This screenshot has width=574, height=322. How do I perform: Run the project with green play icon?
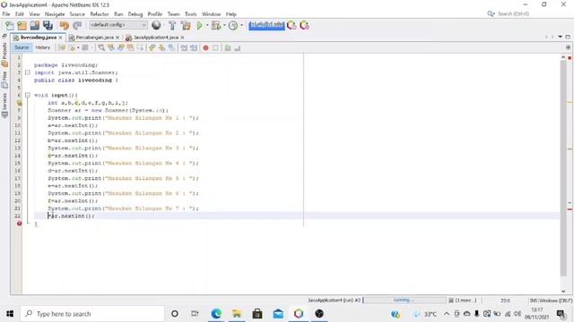coord(199,26)
